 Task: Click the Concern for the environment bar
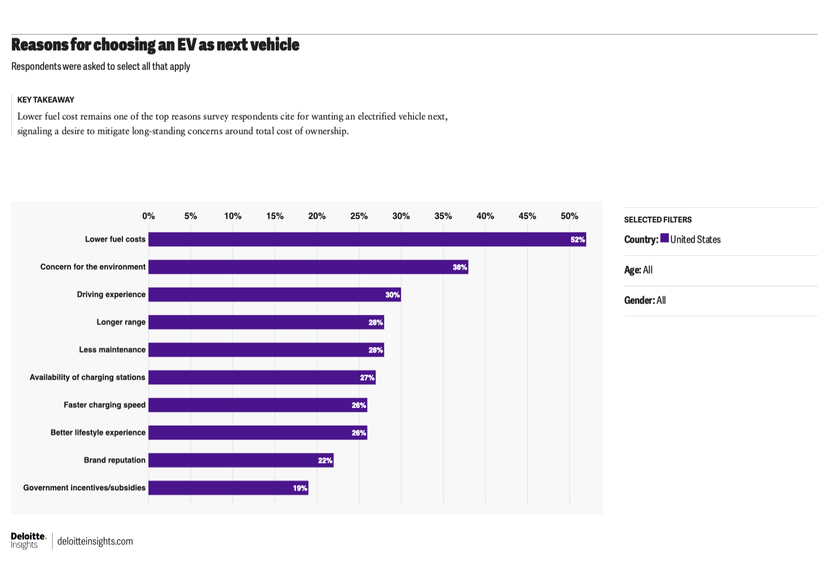pos(308,267)
